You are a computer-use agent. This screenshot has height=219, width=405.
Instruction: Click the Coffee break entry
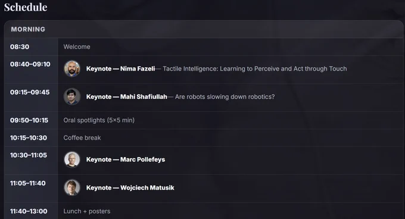pyautogui.click(x=82, y=137)
